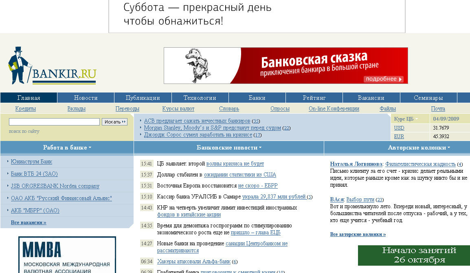Open news волны кризиса не будет
The height and width of the screenshot is (273, 470).
pos(235,164)
